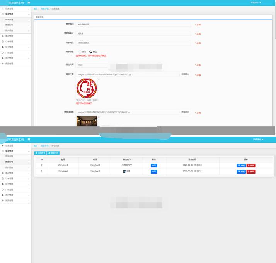The width and height of the screenshot is (276, 263).
Task: Click the plus icon on 添加账号
Action: pyautogui.click(x=36, y=153)
